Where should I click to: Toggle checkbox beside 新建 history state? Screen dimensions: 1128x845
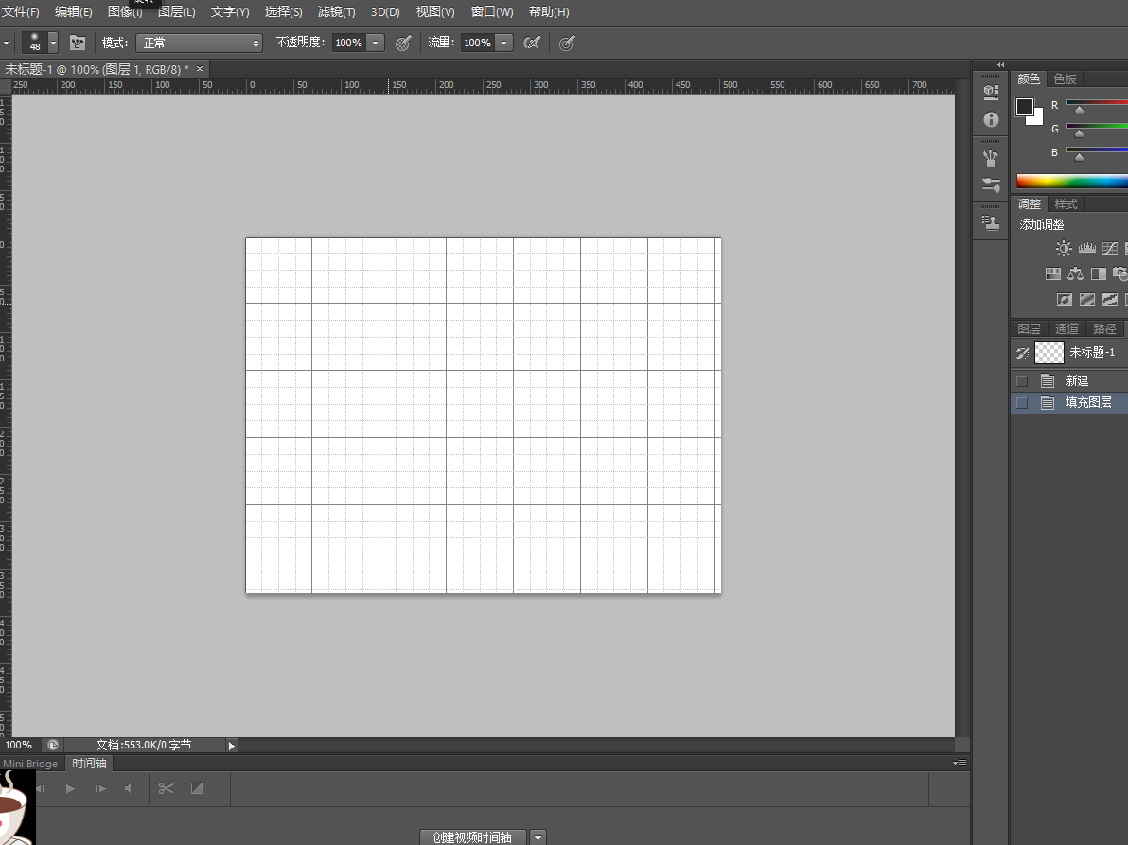[1021, 381]
